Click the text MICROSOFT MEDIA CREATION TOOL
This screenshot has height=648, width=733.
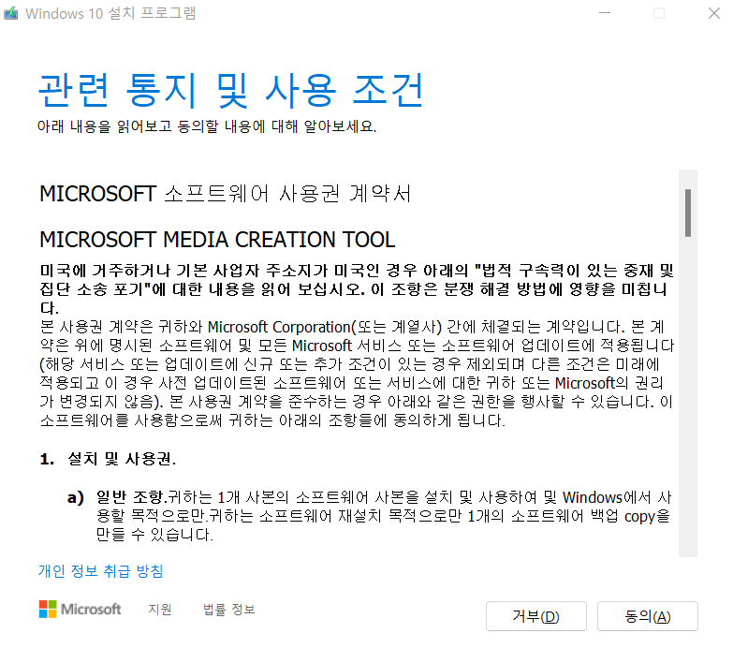pyautogui.click(x=217, y=240)
